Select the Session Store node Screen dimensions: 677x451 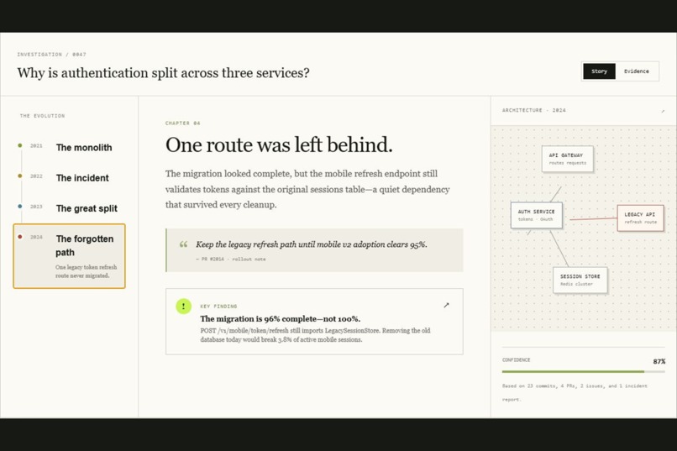(x=580, y=281)
